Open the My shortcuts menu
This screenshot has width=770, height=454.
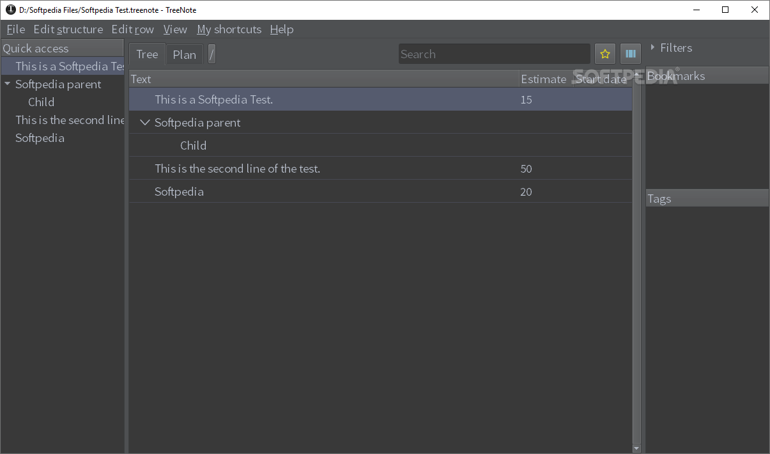tap(229, 29)
